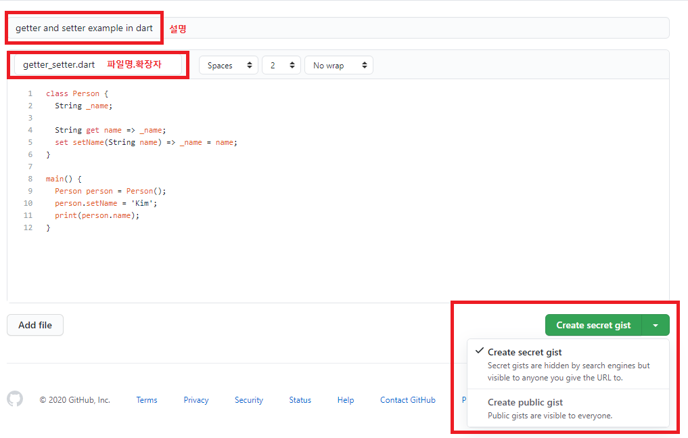Click the Add file button
Viewport: 688px width, 438px height.
(x=35, y=325)
